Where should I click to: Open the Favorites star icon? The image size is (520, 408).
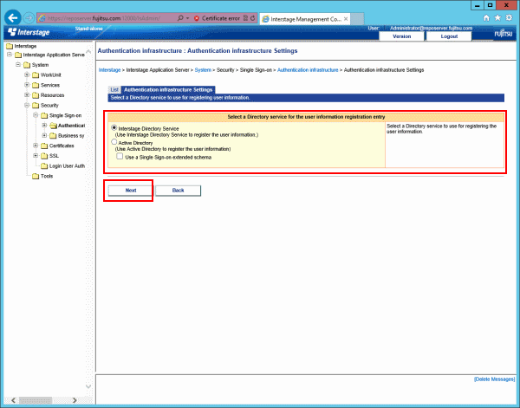click(497, 18)
